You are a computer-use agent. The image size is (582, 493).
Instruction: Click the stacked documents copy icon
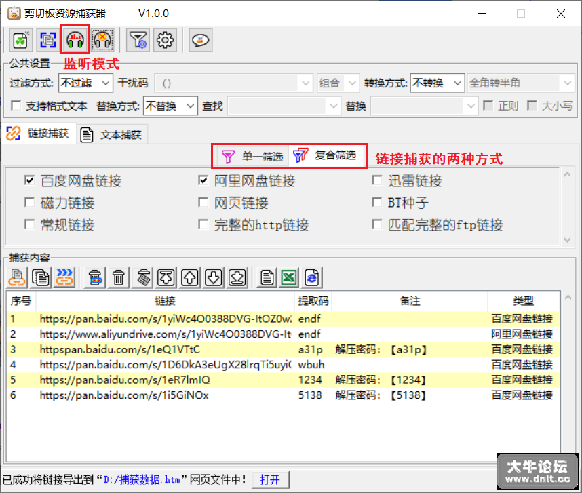(x=41, y=277)
